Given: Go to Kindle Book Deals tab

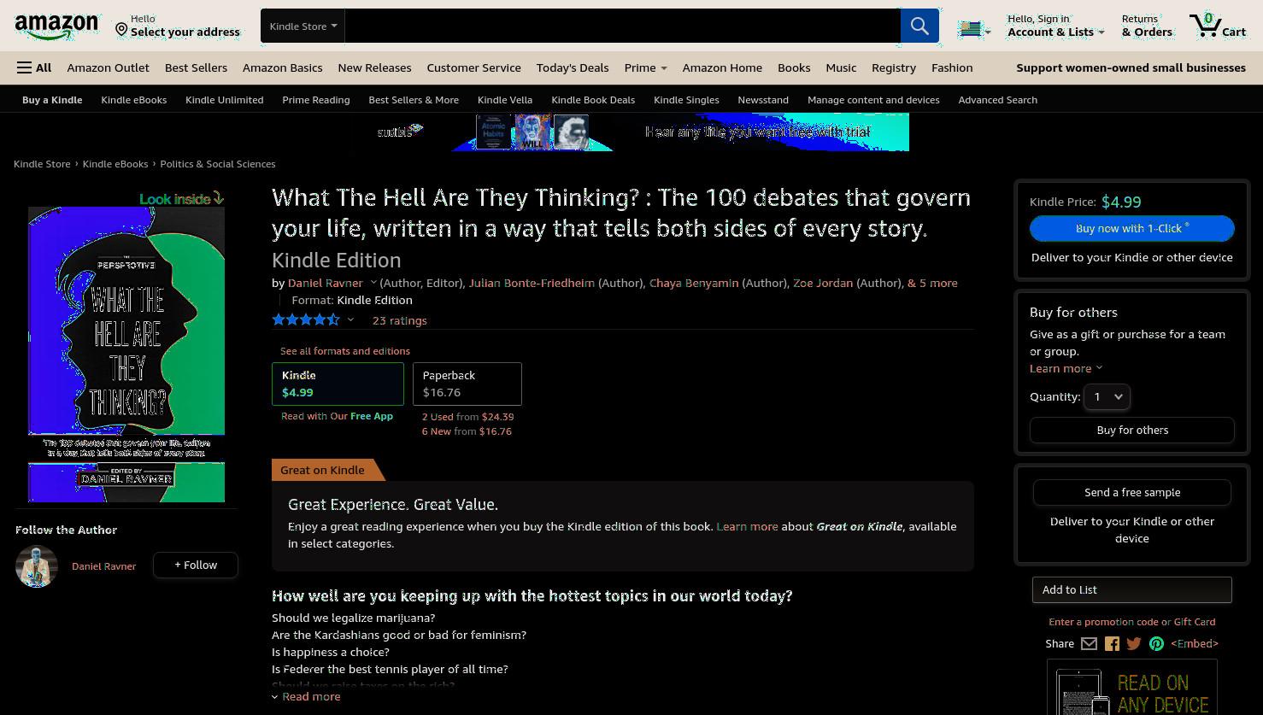Looking at the screenshot, I should click(593, 100).
